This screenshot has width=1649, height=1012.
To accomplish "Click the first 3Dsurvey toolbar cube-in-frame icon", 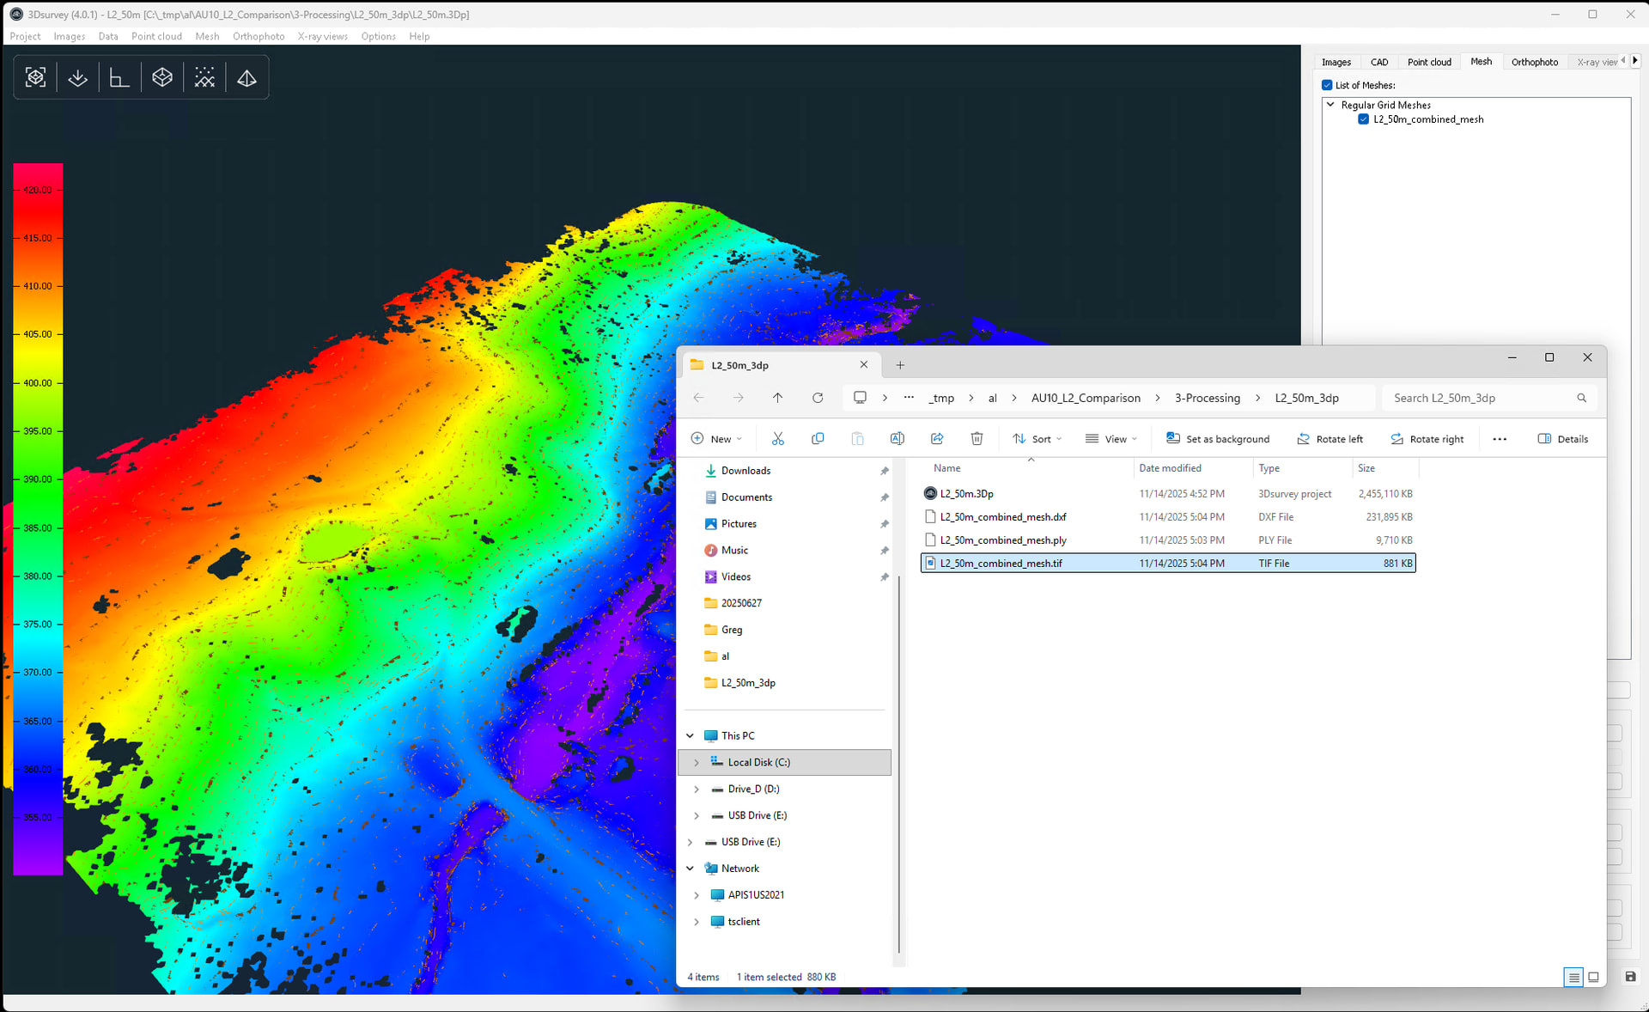I will pyautogui.click(x=35, y=77).
